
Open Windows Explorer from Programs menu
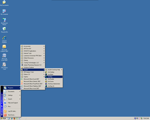coord(33,67)
